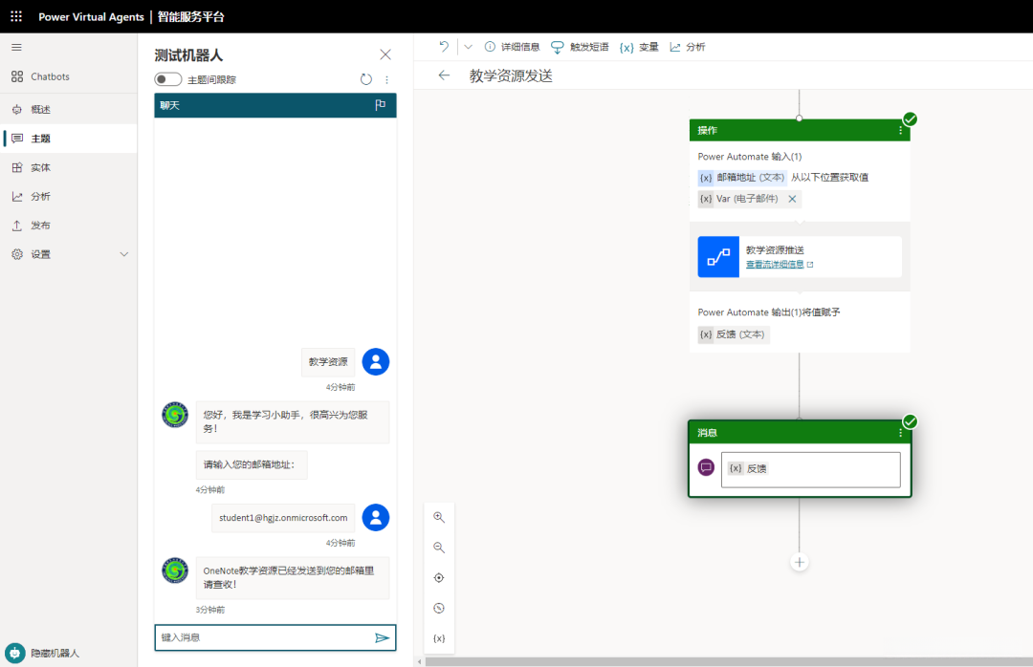Image resolution: width=1033 pixels, height=667 pixels.
Task: Zoom out on the canvas
Action: coord(439,548)
